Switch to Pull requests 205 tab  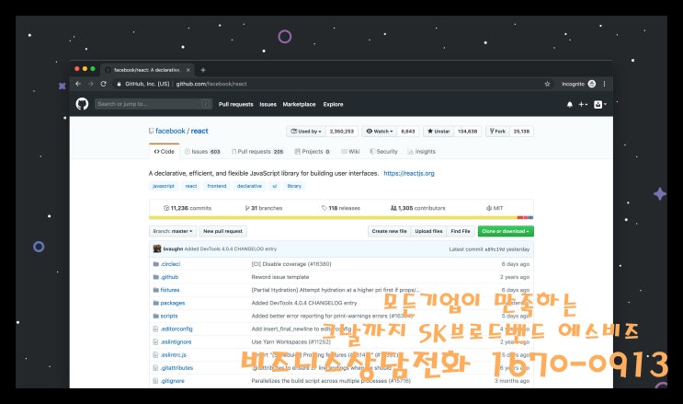[x=257, y=152]
